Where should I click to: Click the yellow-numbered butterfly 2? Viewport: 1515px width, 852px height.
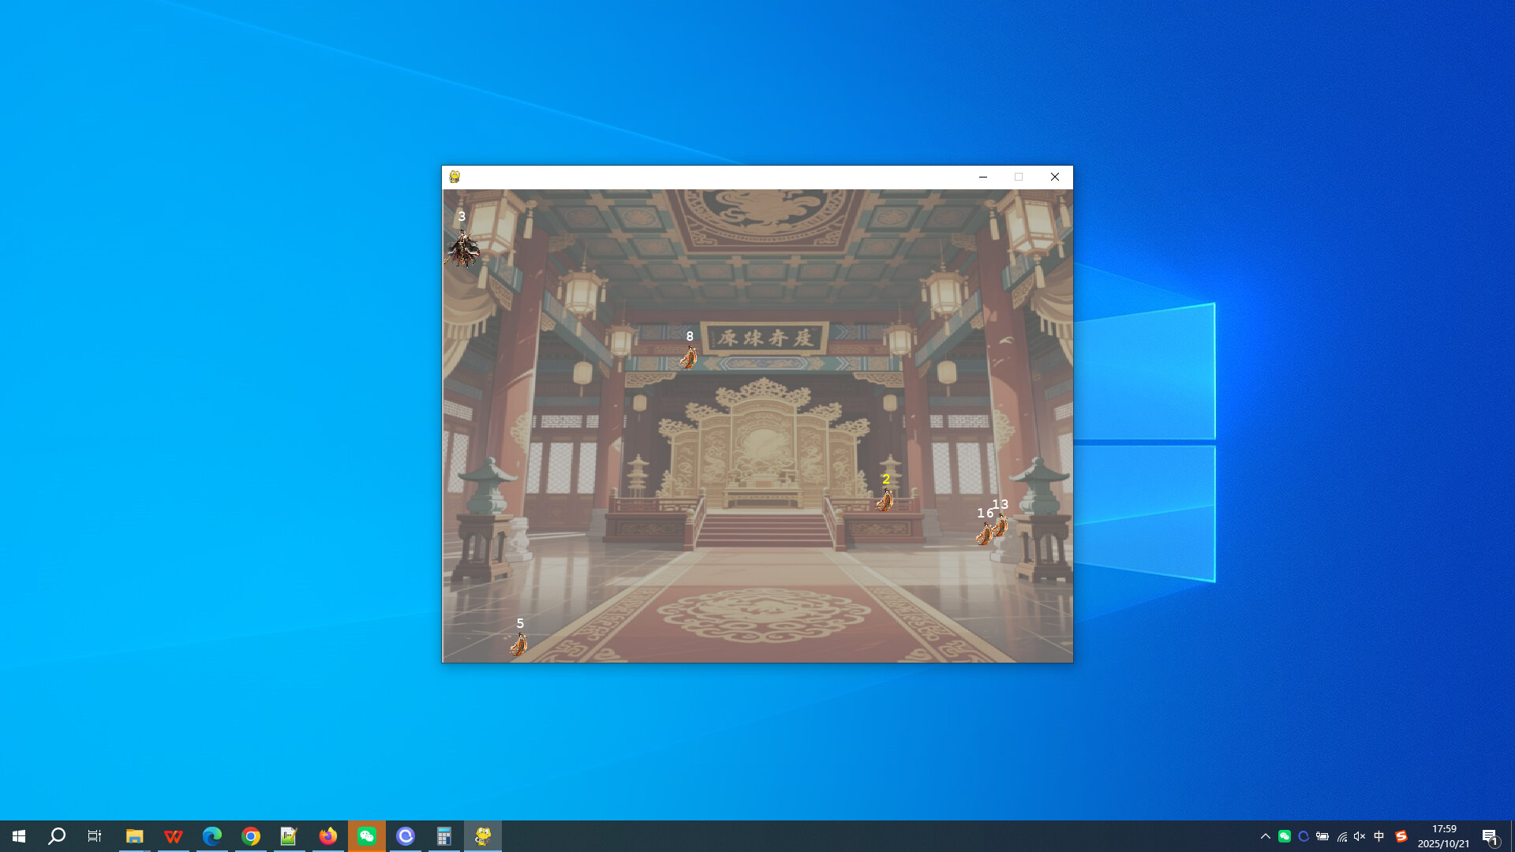pos(887,499)
